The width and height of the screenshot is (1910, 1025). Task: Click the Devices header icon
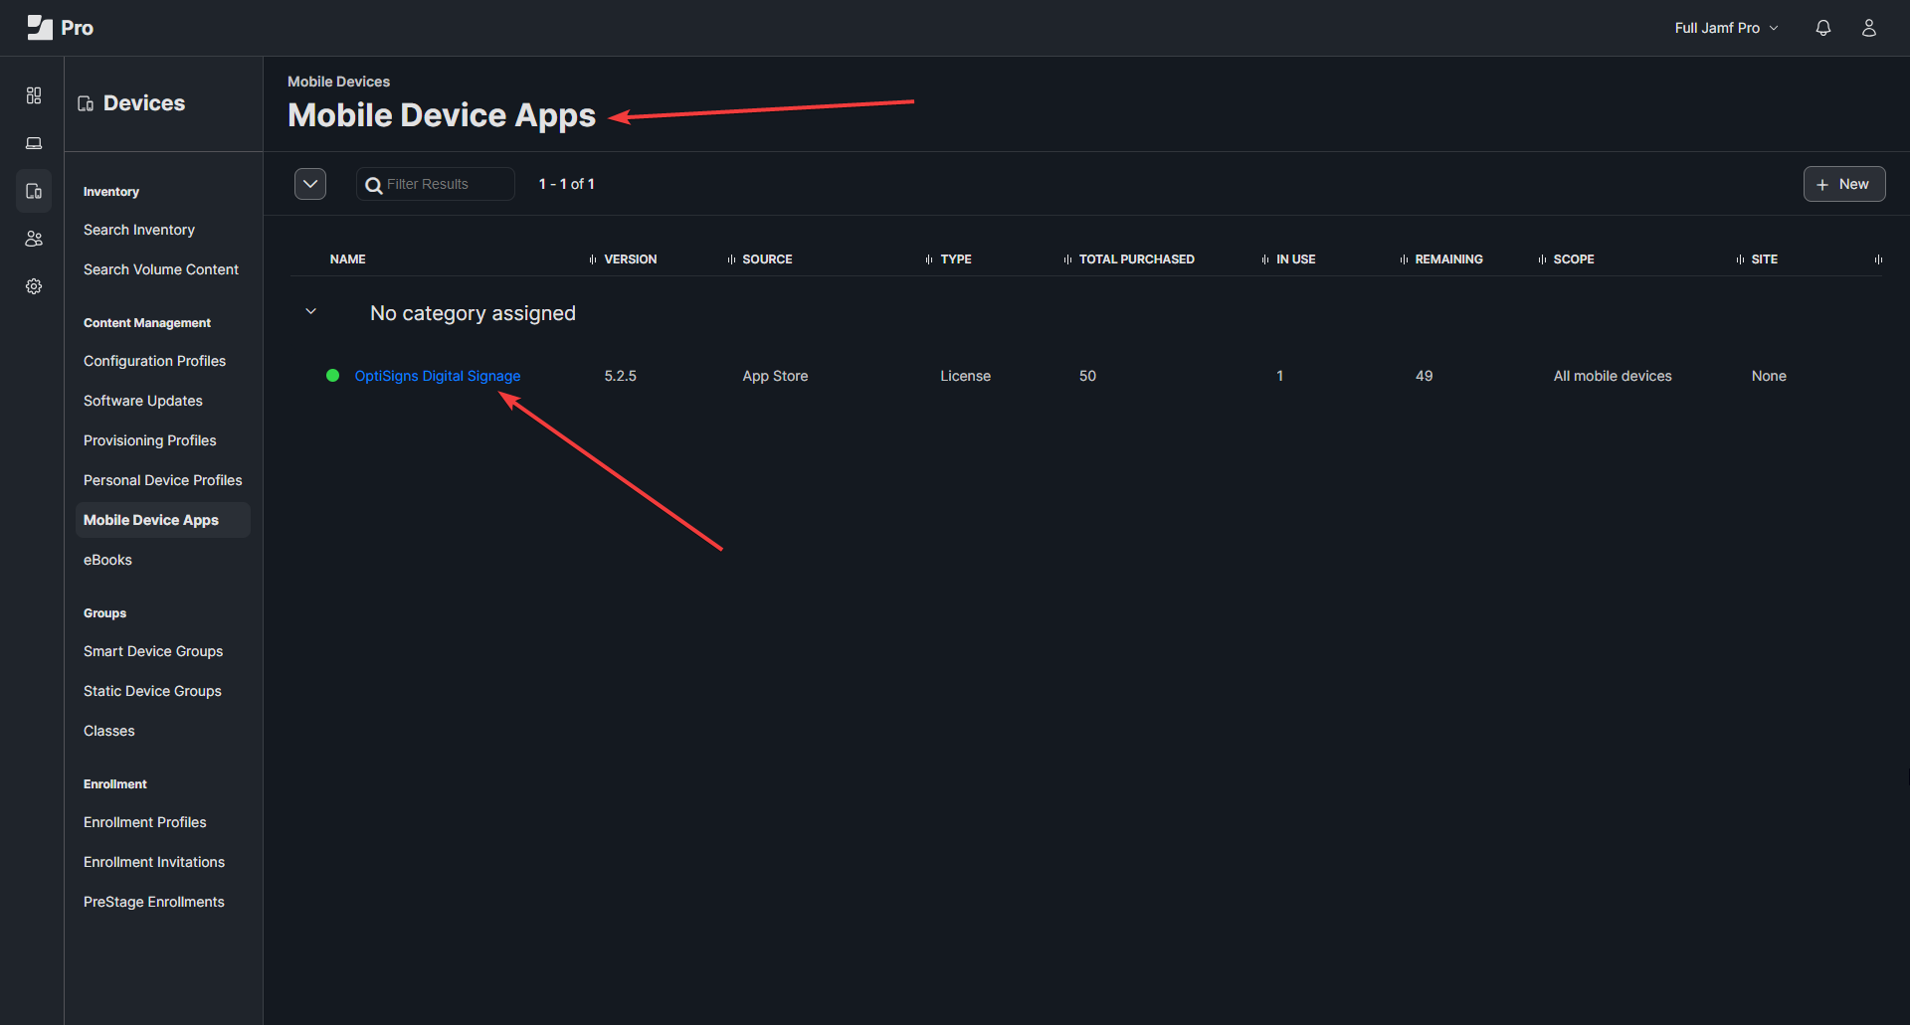click(86, 103)
